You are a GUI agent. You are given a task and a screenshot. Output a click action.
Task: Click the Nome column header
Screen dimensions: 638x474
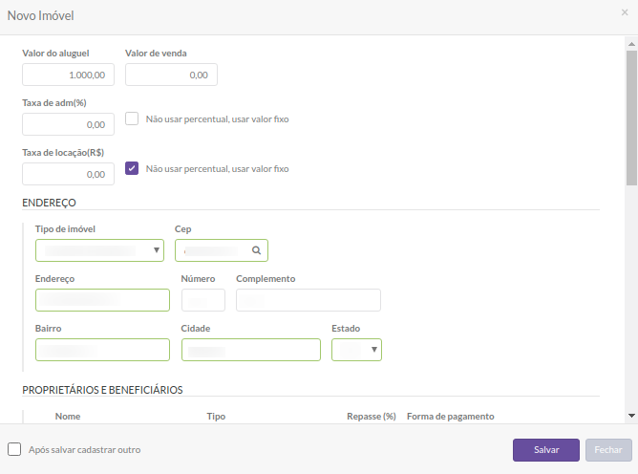(68, 416)
